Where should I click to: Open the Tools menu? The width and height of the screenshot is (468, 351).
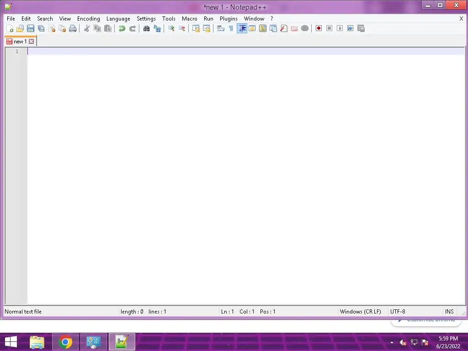(x=169, y=18)
